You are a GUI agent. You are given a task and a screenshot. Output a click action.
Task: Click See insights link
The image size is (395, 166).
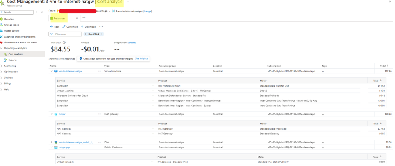pyautogui.click(x=142, y=58)
